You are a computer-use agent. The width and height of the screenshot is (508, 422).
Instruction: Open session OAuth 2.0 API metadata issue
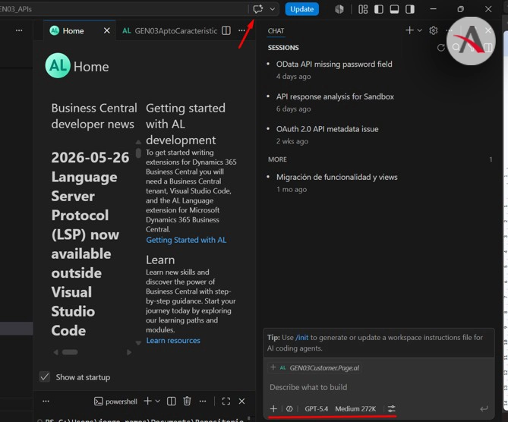tap(327, 129)
